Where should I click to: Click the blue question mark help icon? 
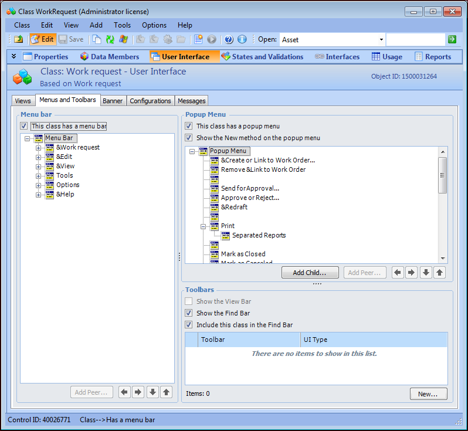click(x=229, y=39)
